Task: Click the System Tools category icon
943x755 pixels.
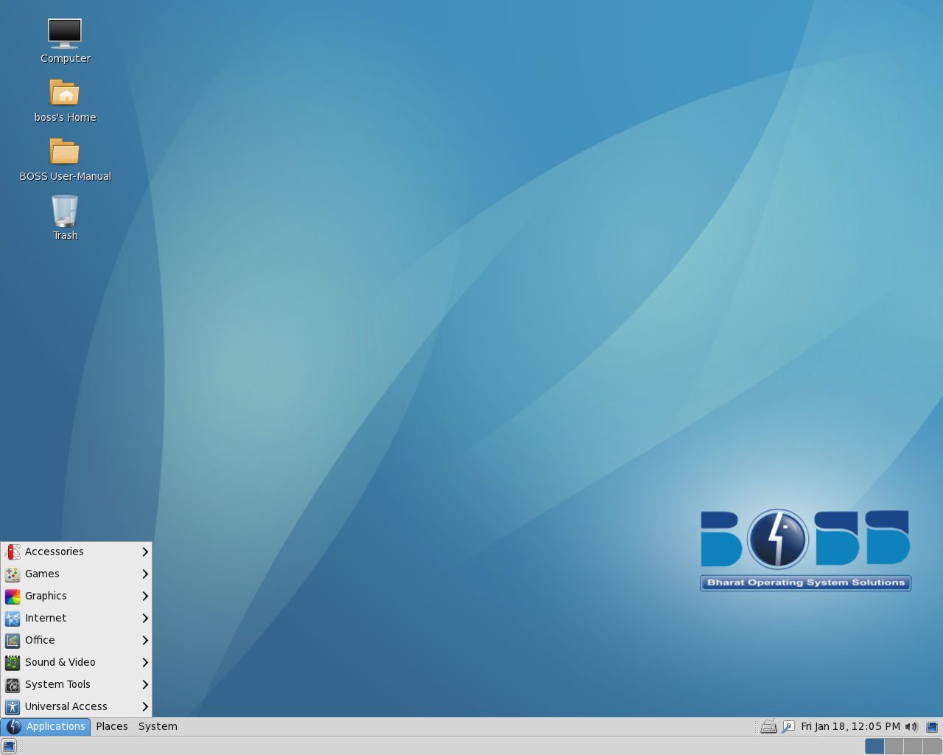Action: (13, 684)
